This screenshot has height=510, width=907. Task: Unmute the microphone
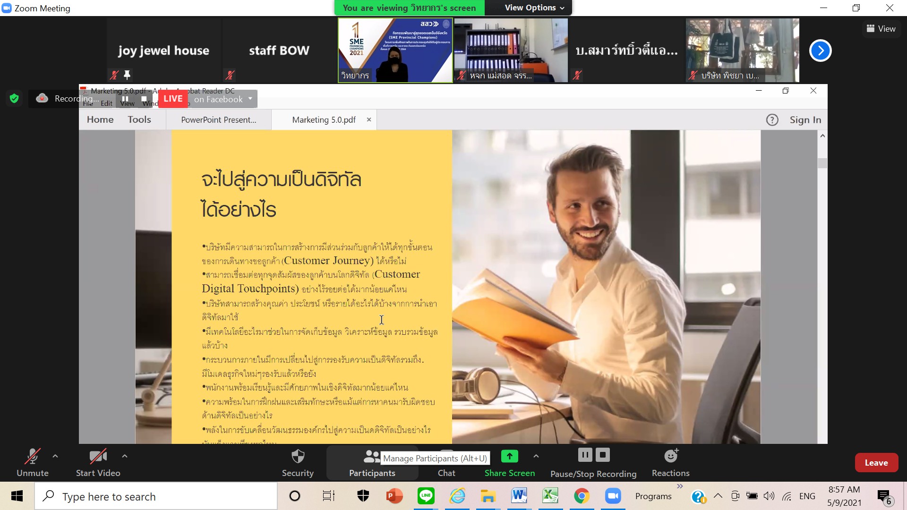(32, 457)
